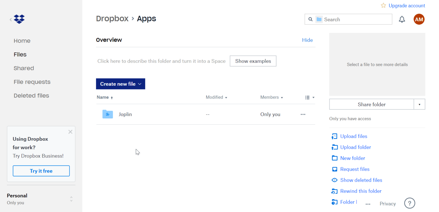Open the Modified sort dropdown
The height and width of the screenshot is (212, 439).
pos(216,97)
